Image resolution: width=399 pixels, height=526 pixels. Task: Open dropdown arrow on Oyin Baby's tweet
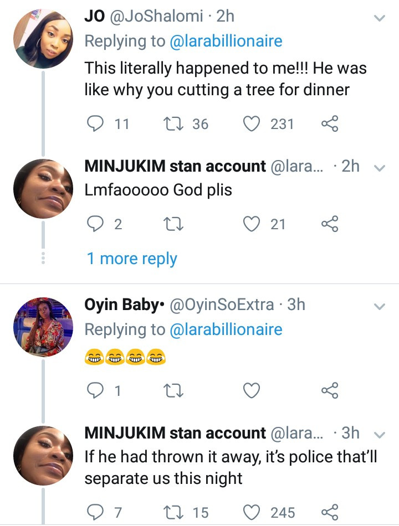click(x=380, y=306)
